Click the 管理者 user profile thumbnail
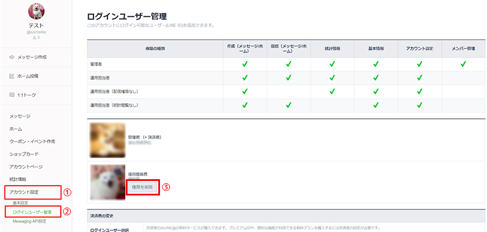This screenshot has width=487, height=232. click(x=106, y=140)
